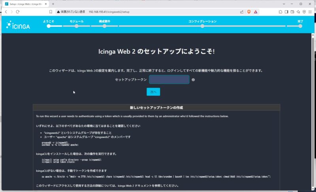Click the browser forward arrow

(12, 12)
